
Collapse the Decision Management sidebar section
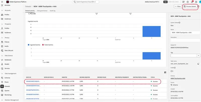click(2, 100)
